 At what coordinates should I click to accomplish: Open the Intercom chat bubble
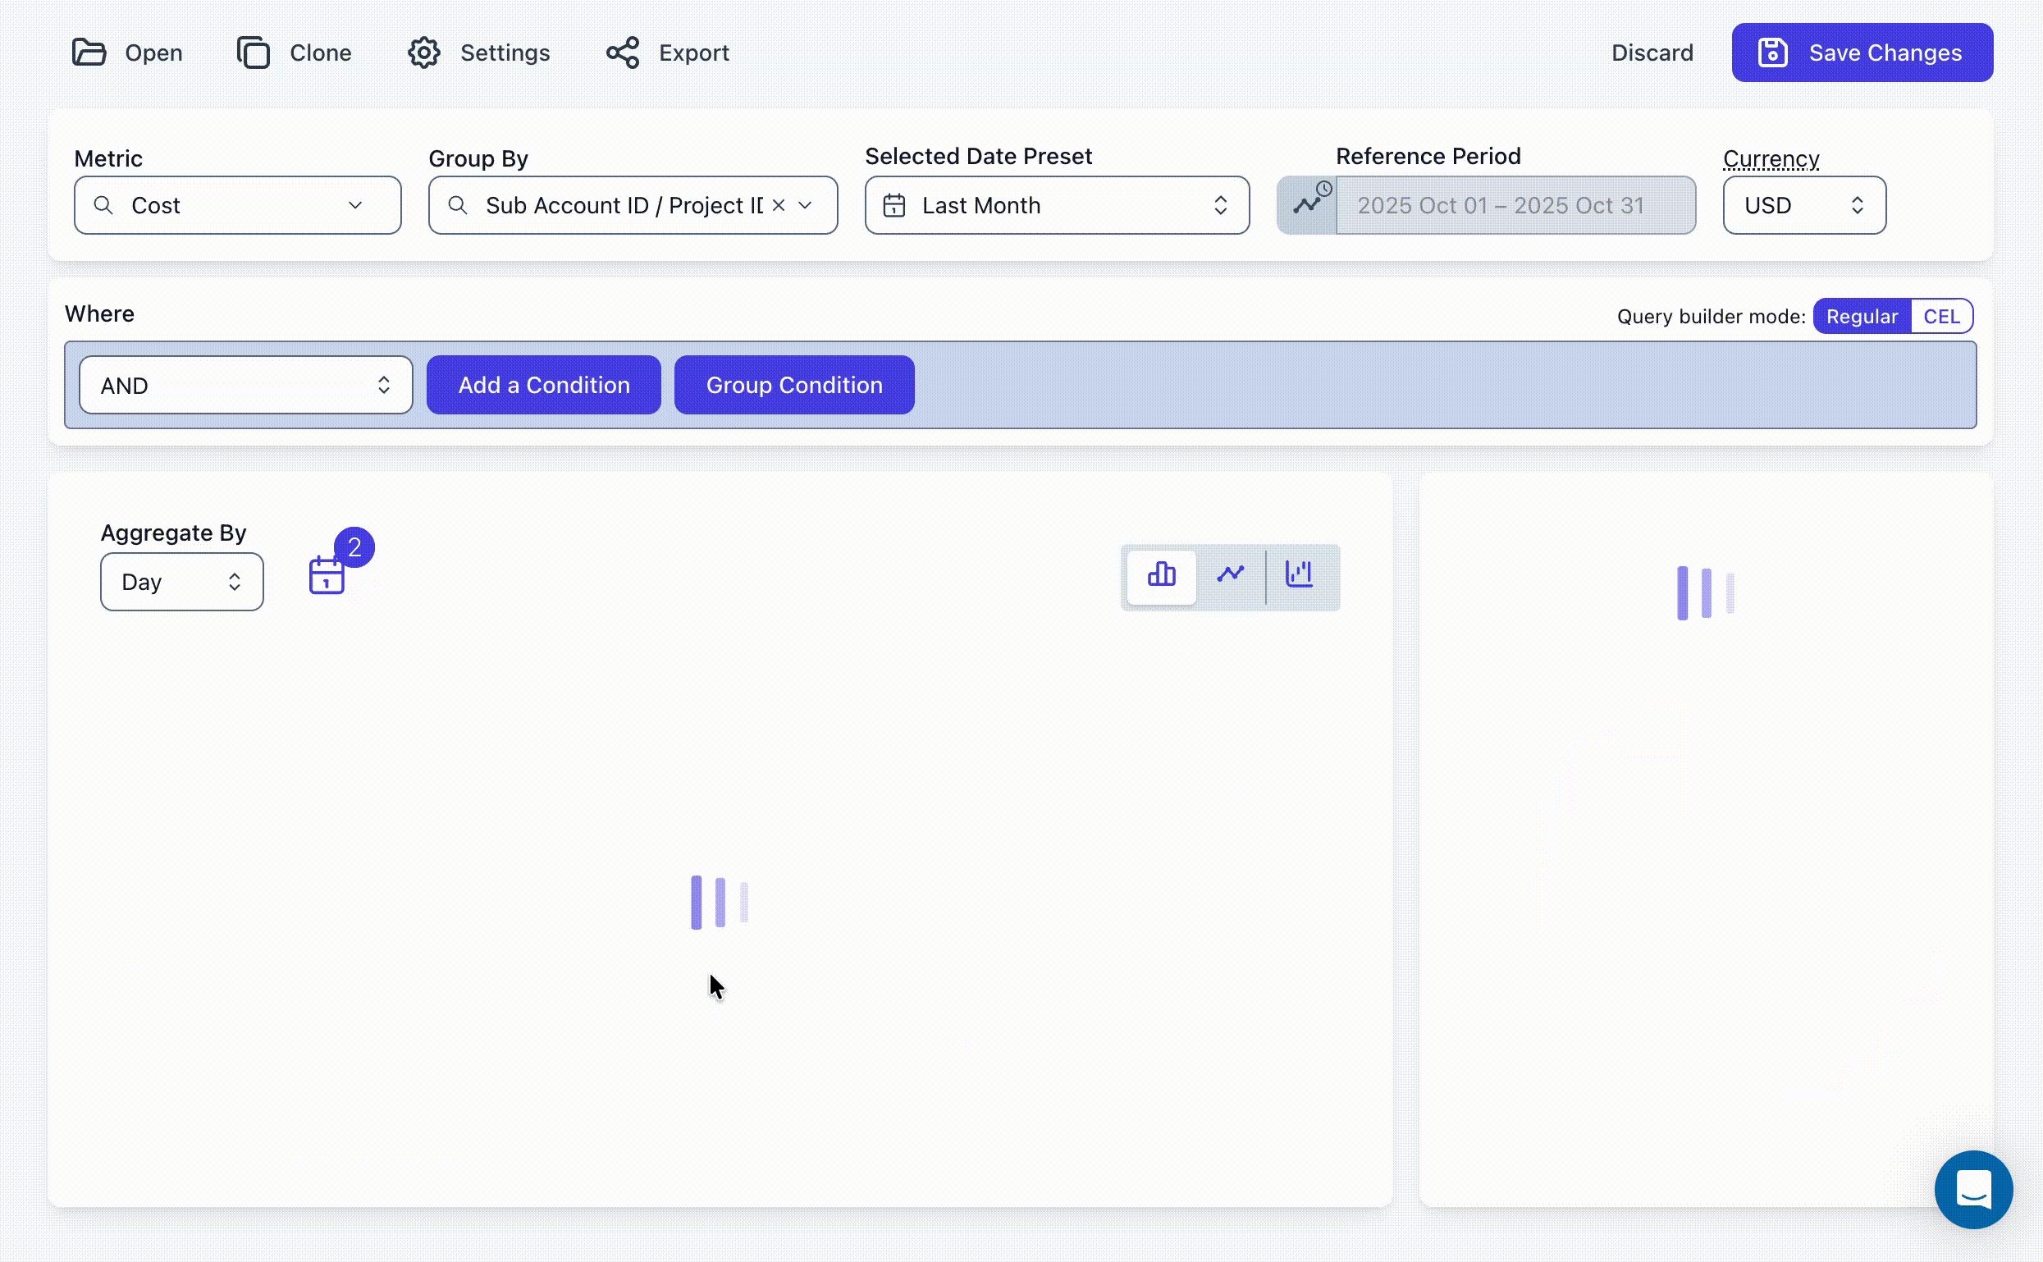[1973, 1188]
